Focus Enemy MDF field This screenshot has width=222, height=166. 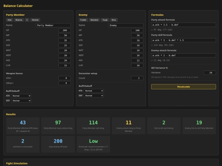pyautogui.click(x=137, y=55)
